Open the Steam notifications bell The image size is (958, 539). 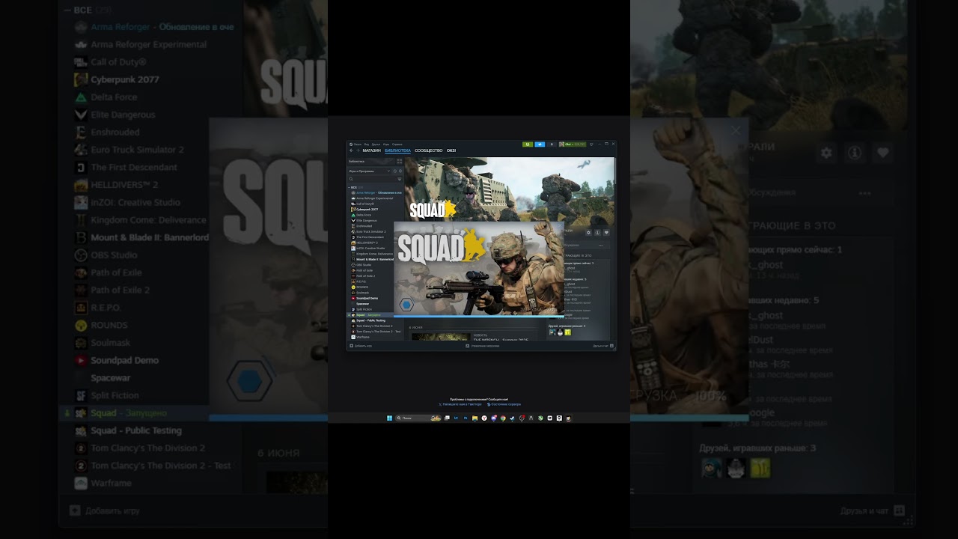552,144
